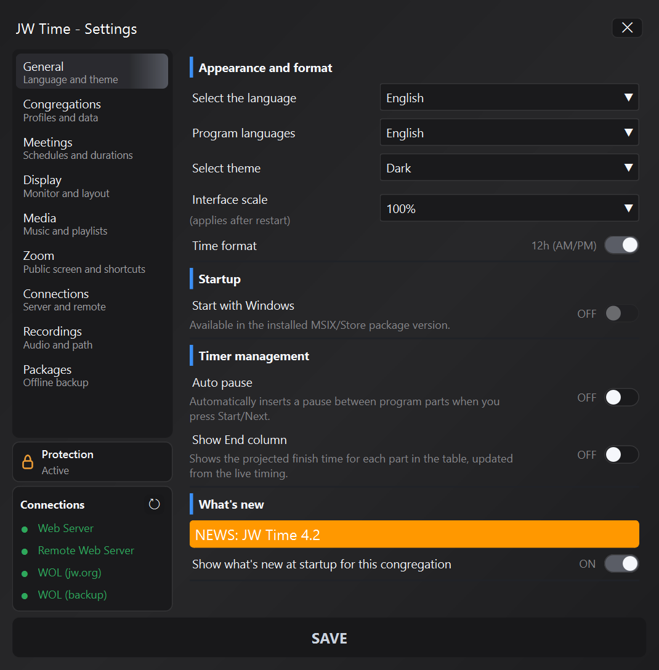This screenshot has height=670, width=659.
Task: Open the Congregations settings section
Action: 92,110
